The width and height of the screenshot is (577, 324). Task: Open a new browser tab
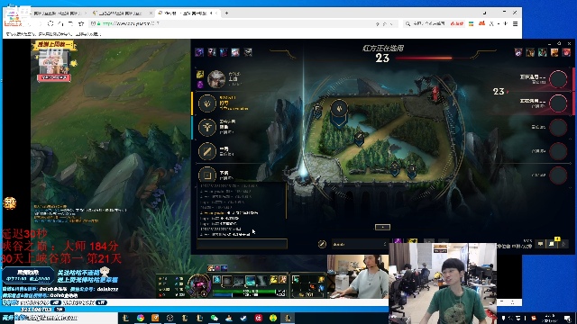click(226, 13)
